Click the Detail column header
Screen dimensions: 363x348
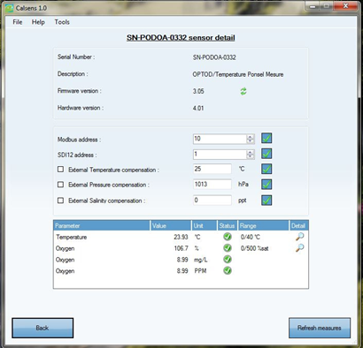coord(298,226)
